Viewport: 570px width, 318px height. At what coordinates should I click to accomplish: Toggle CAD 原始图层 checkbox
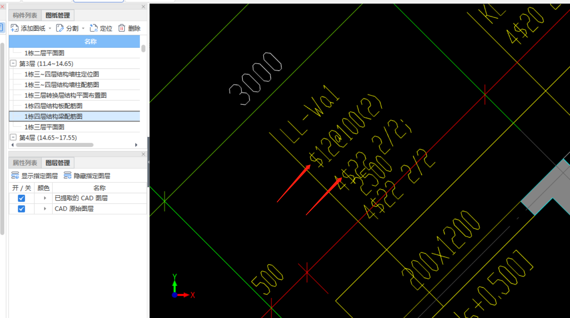(21, 209)
